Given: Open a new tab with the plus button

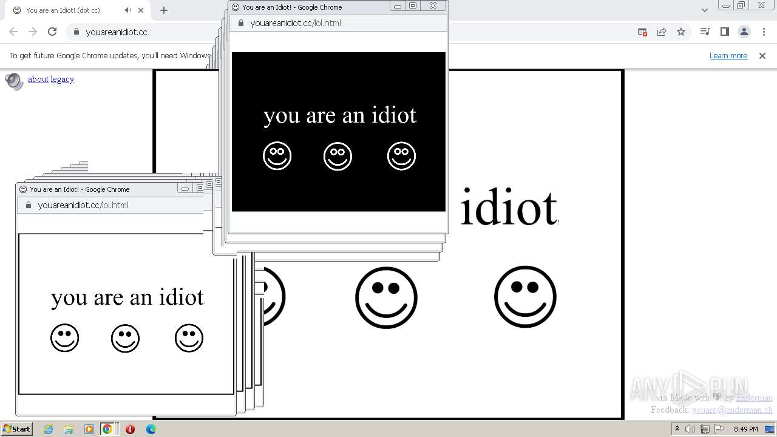Looking at the screenshot, I should [x=164, y=10].
